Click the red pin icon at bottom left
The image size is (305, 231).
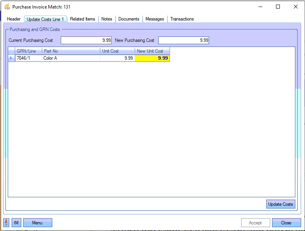pyautogui.click(x=6, y=223)
